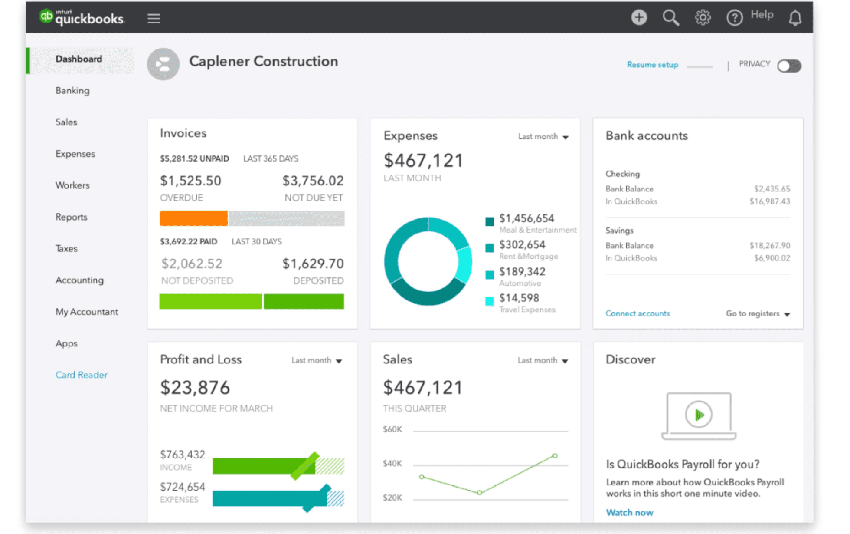
Task: Click Is QuickBooks Payroll for you heading
Action: pos(683,465)
